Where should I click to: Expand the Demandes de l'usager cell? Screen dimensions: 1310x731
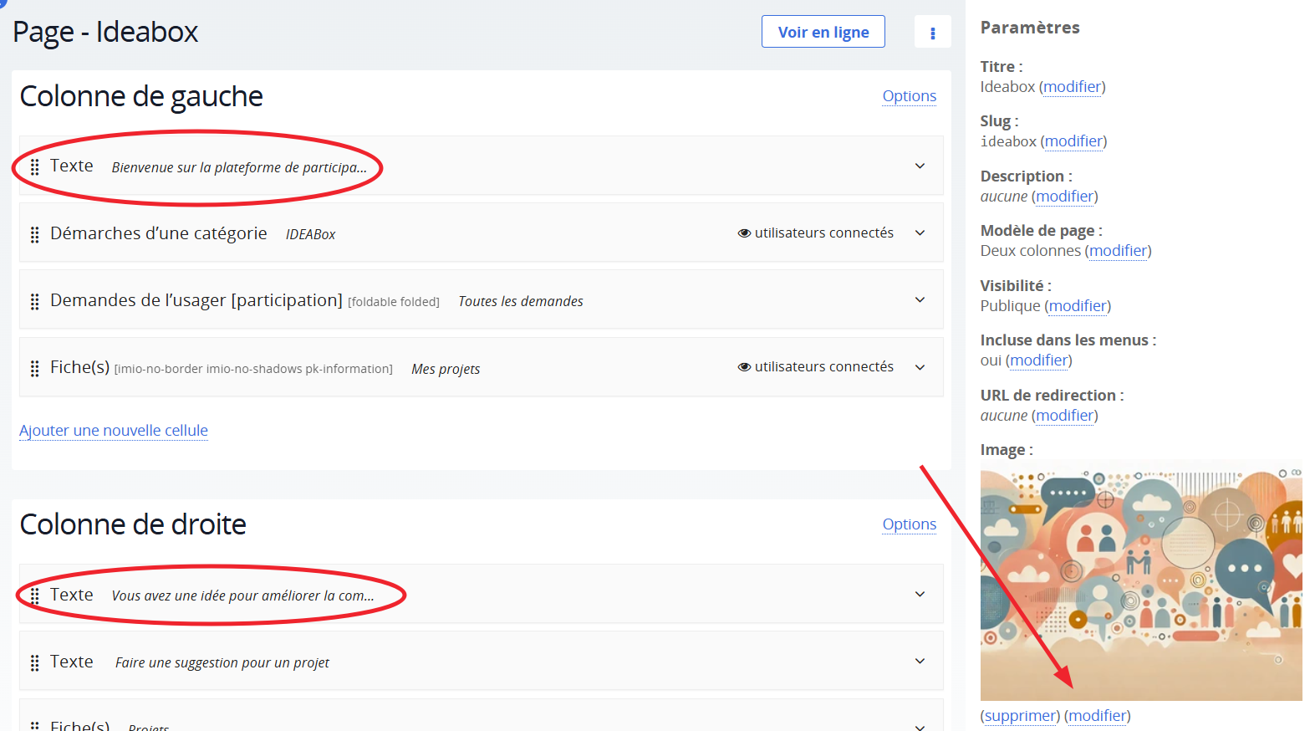point(920,299)
